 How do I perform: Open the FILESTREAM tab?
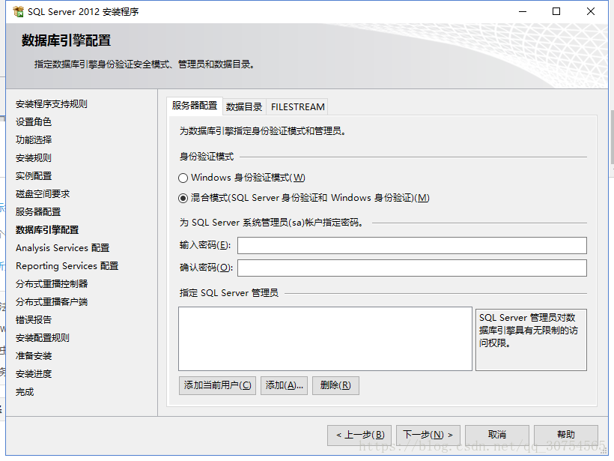pyautogui.click(x=297, y=106)
